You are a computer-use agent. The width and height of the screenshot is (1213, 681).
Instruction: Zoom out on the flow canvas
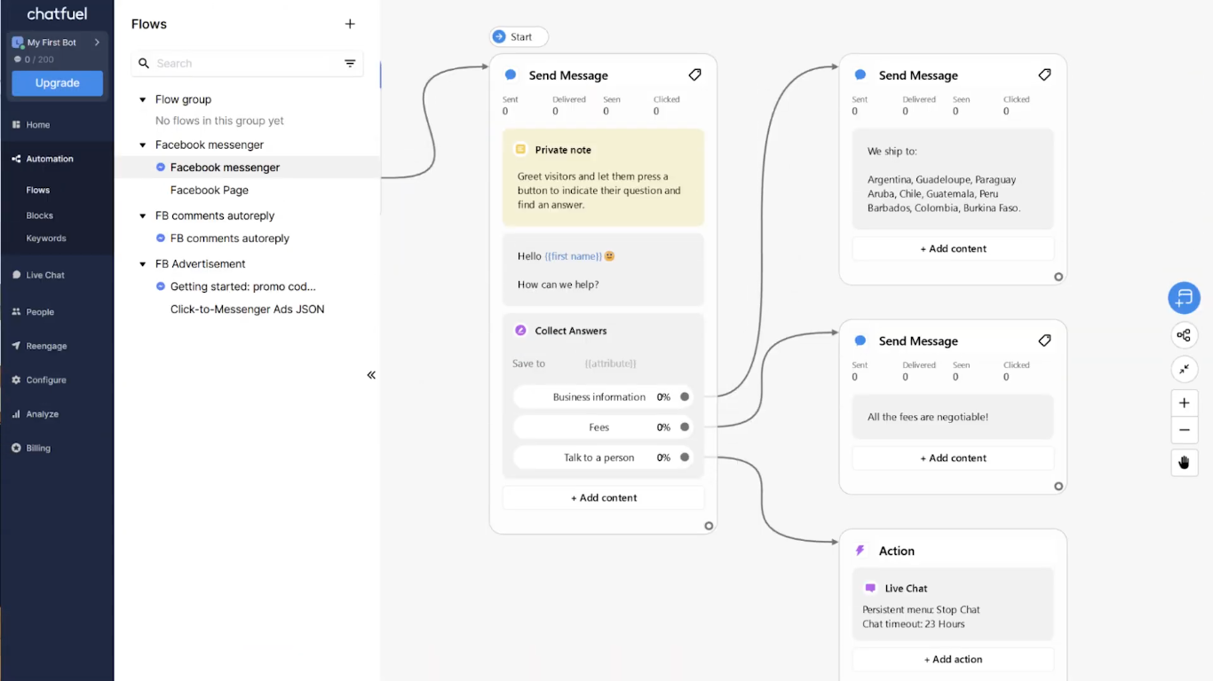tap(1184, 430)
